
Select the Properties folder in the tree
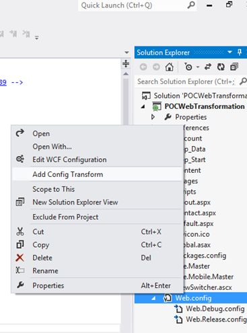click(x=191, y=117)
